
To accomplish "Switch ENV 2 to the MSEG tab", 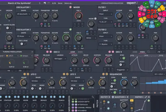I will pos(80,52).
